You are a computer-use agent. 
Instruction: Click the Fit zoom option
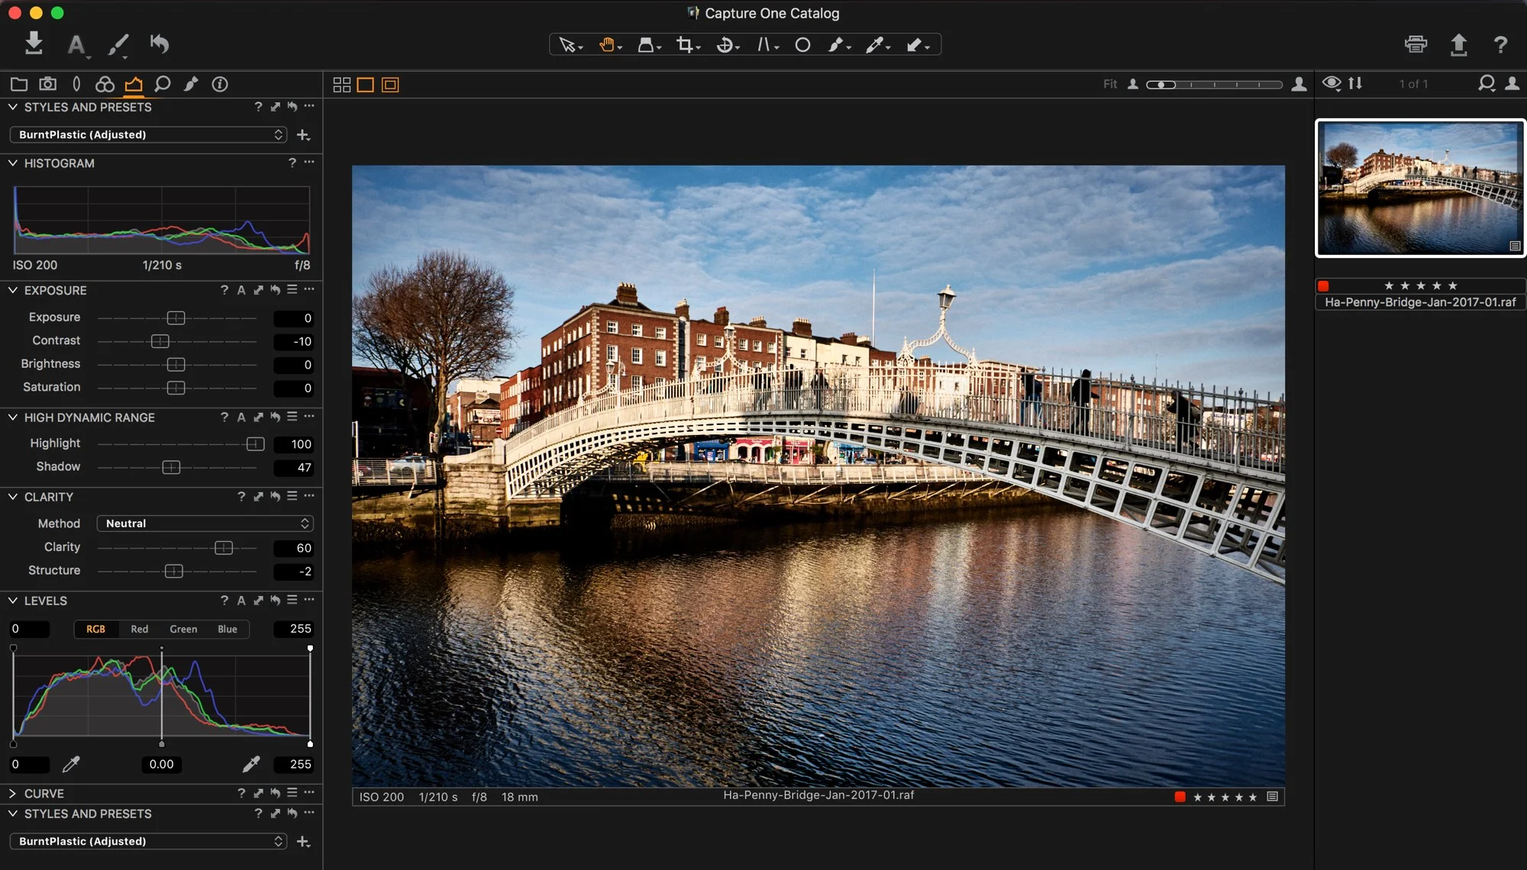(x=1109, y=84)
